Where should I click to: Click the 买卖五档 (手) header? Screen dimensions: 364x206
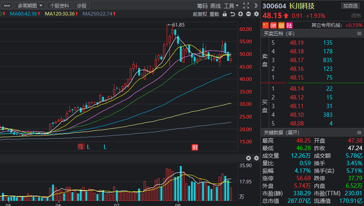click(279, 34)
